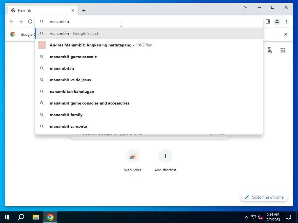Select the New Tab tab
The image size is (298, 223).
click(42, 10)
